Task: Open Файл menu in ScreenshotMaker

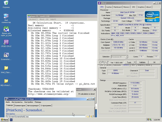Action: point(8,102)
